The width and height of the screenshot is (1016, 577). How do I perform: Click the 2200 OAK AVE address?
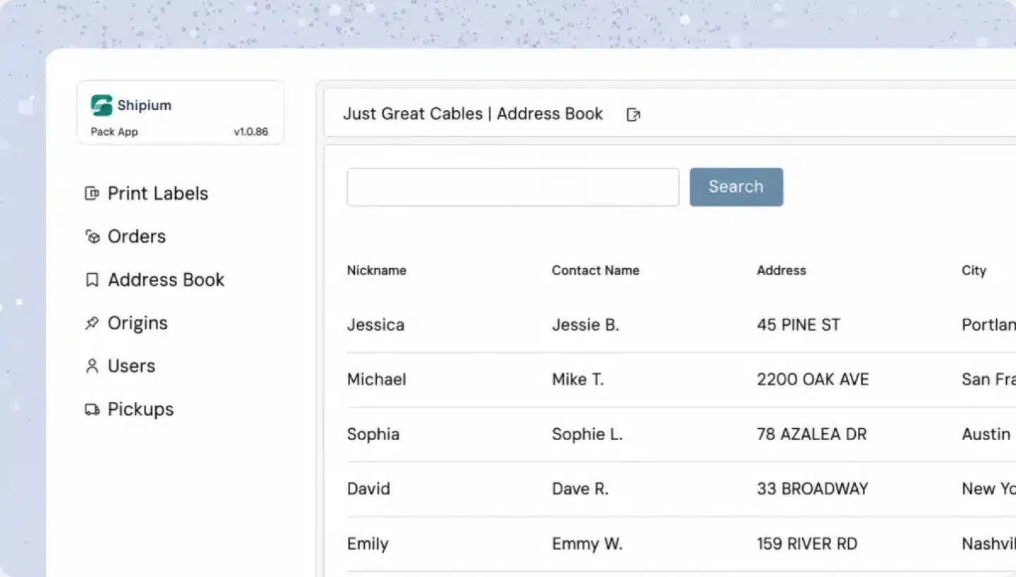(813, 379)
